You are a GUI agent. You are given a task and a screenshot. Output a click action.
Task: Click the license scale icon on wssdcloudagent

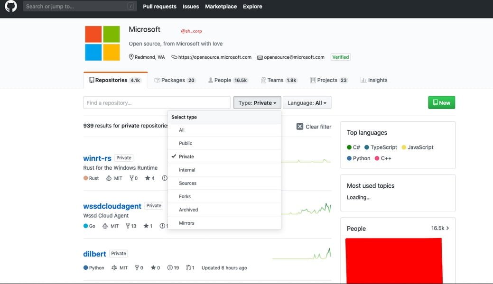click(105, 226)
